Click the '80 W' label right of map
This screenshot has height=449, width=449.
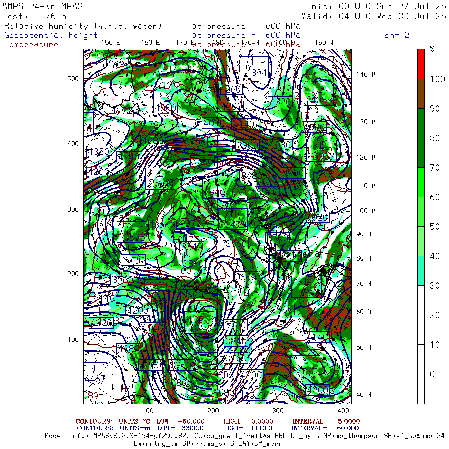coord(364,258)
